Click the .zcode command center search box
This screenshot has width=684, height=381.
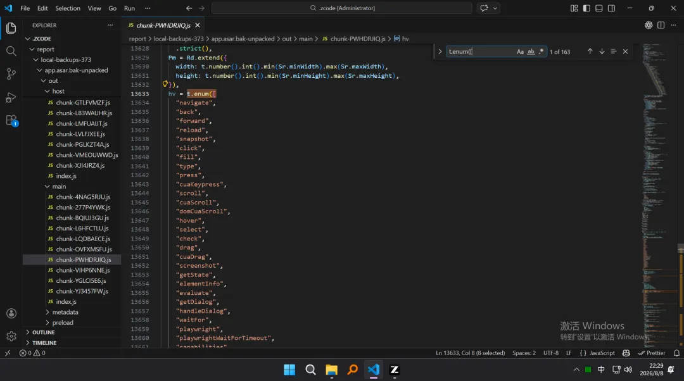[341, 8]
